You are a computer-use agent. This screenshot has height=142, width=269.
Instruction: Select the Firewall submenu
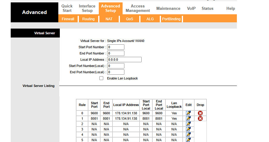click(68, 19)
